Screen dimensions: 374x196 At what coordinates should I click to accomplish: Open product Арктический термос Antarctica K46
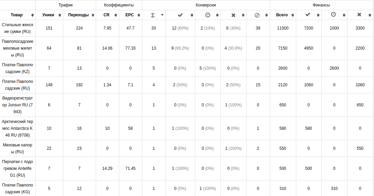18,128
